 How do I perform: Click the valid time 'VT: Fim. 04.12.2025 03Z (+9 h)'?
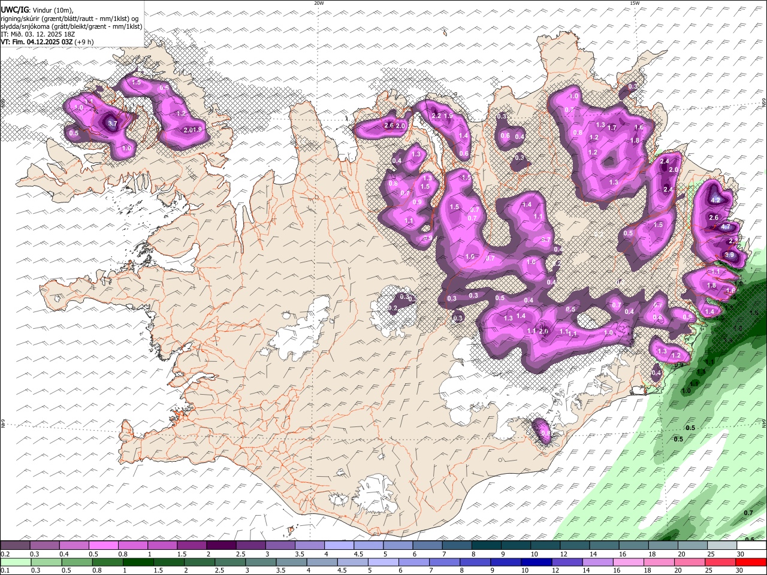(x=47, y=42)
